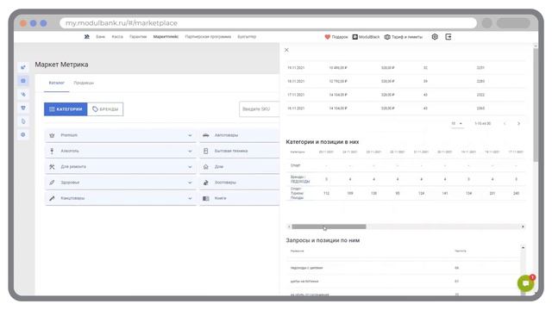This screenshot has height=310, width=552.
Task: Expand the Канцтовары category chevron
Action: tap(190, 198)
